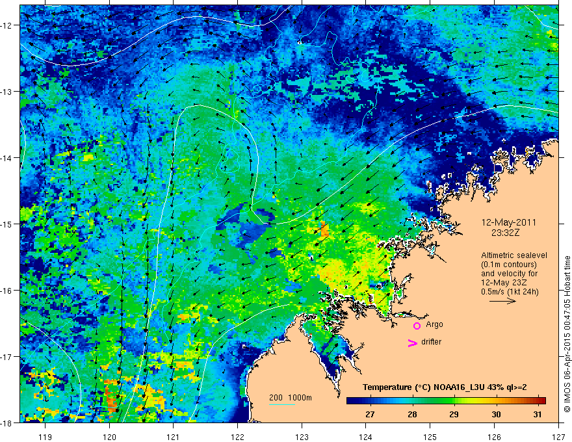Click the latitude axis label -16
Viewport: 572px width, 442px height.
[6, 291]
